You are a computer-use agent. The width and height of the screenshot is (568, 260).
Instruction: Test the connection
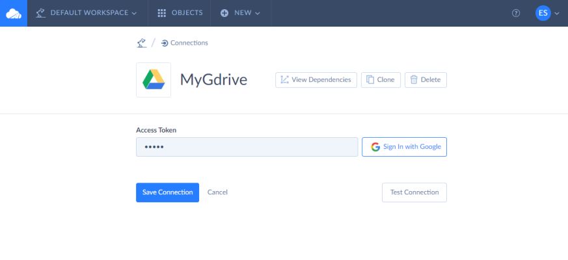coord(414,192)
